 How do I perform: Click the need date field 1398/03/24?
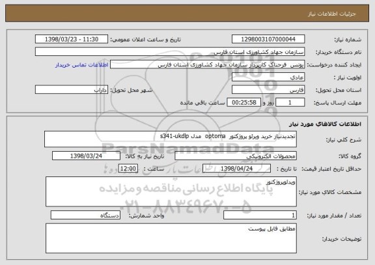point(86,156)
